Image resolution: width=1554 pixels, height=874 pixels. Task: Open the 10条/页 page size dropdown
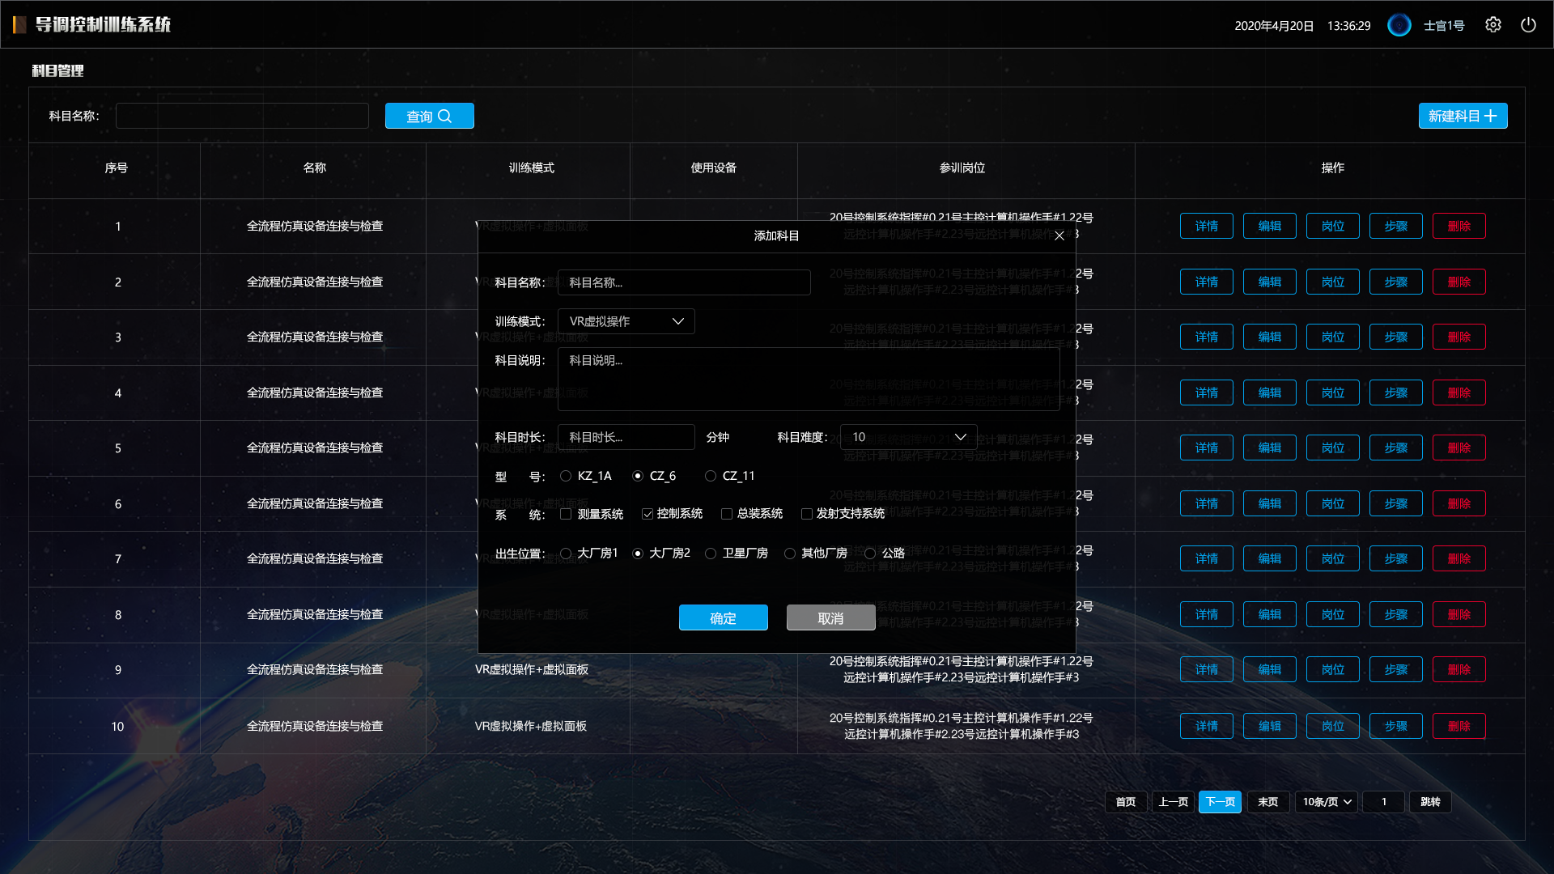click(1327, 802)
